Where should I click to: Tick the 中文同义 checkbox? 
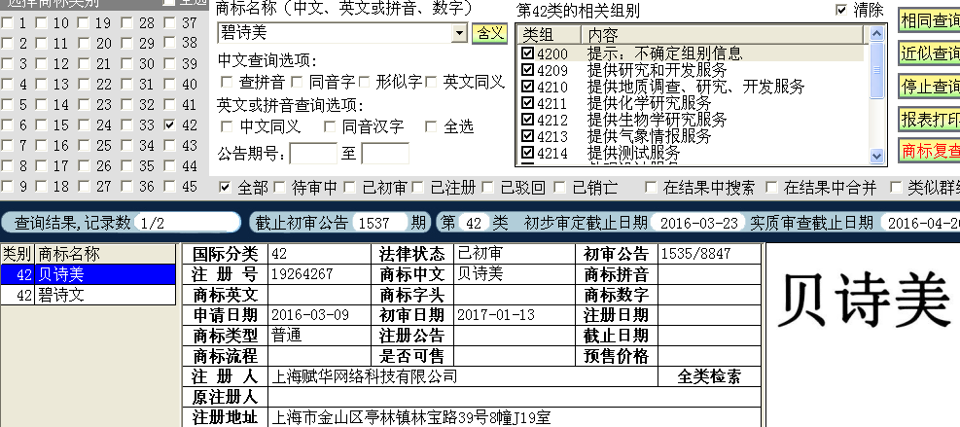click(227, 126)
